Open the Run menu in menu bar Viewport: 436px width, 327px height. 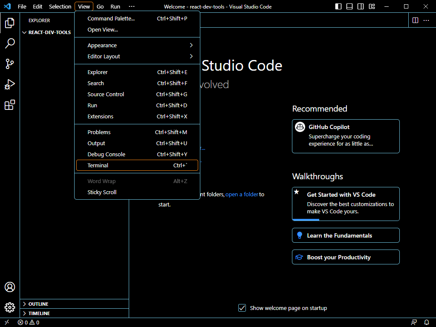115,6
